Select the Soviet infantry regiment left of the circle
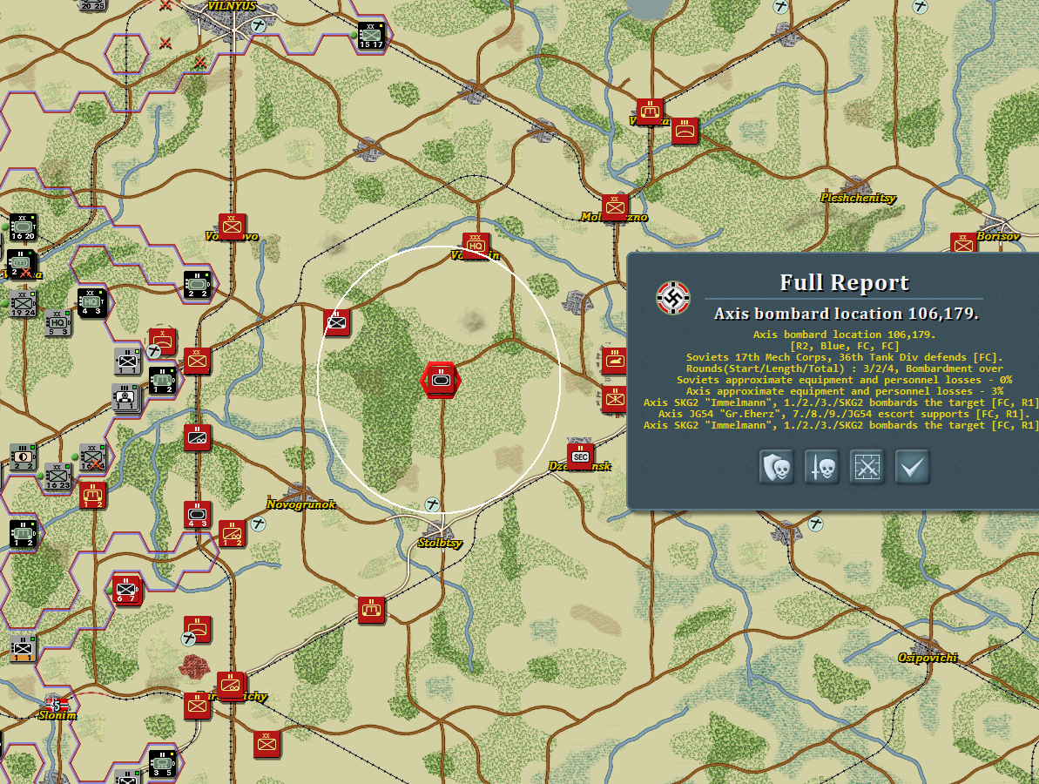1039x784 pixels. (337, 322)
